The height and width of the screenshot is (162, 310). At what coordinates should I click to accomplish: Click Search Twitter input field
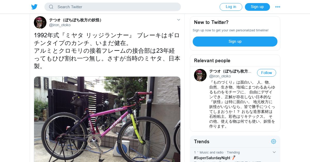113,7
